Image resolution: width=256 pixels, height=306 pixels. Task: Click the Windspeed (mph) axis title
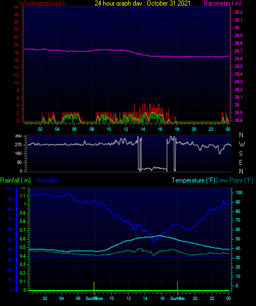pos(42,3)
